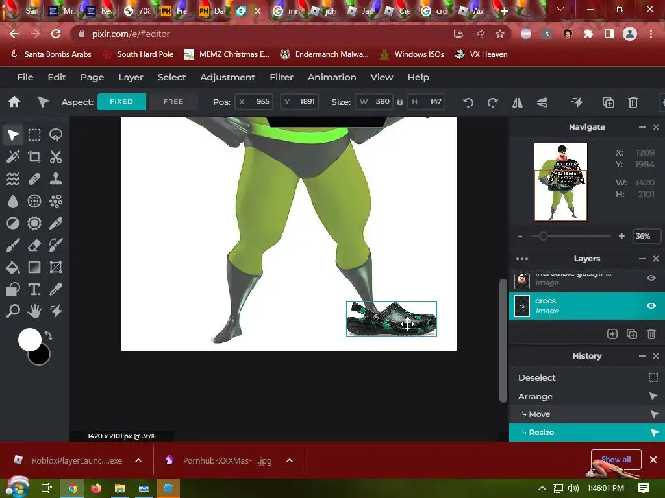
Task: Go to Move history step
Action: [x=587, y=414]
